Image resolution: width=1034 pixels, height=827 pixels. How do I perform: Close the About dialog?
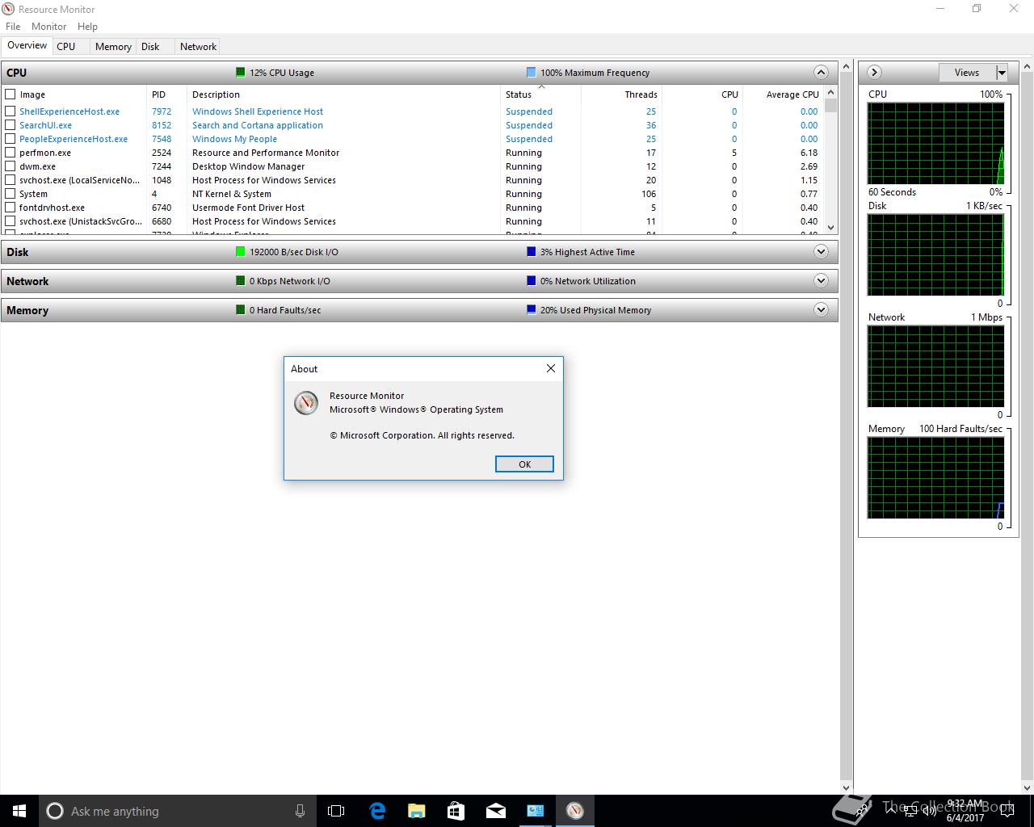pyautogui.click(x=551, y=368)
